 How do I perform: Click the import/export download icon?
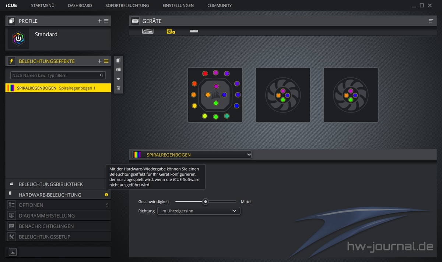tap(13, 252)
